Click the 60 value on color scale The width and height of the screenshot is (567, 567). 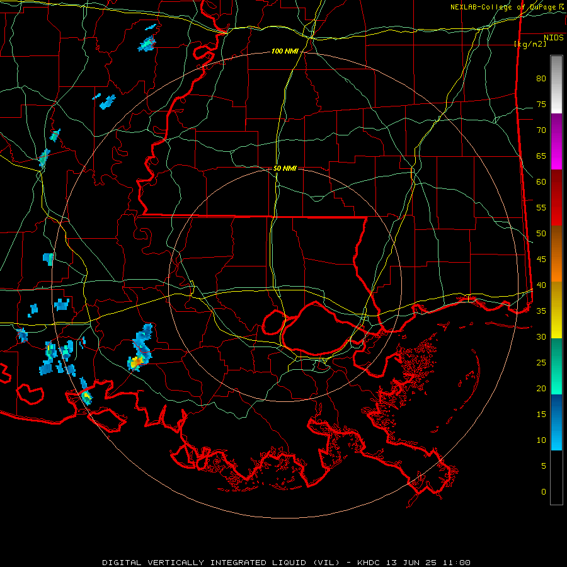(x=541, y=182)
